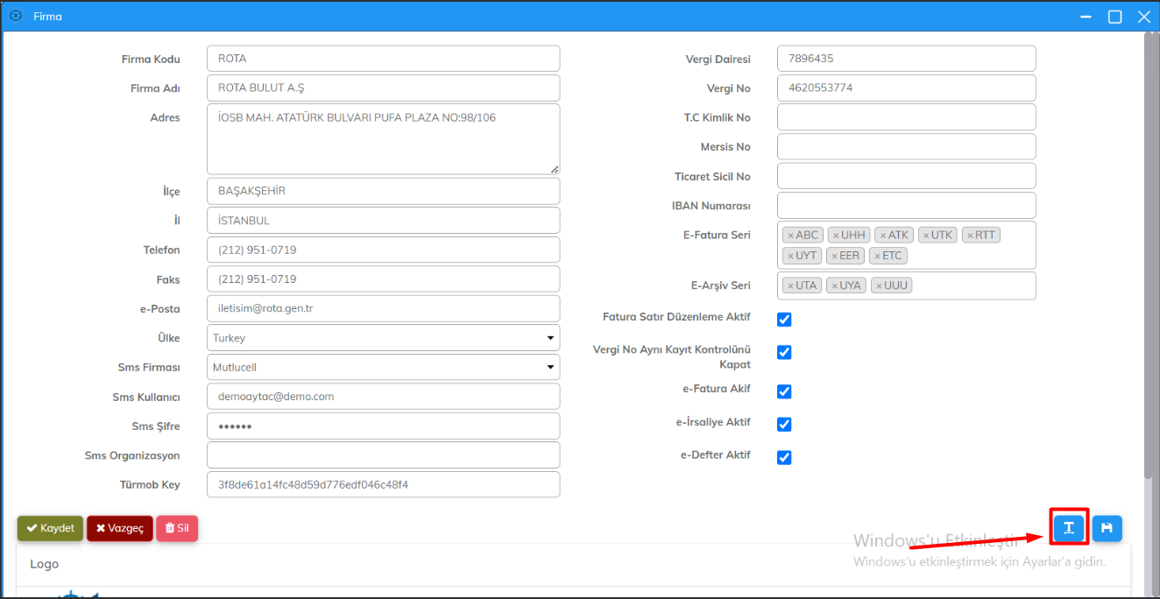Remove the UHH e-invoice series tag

tap(836, 236)
